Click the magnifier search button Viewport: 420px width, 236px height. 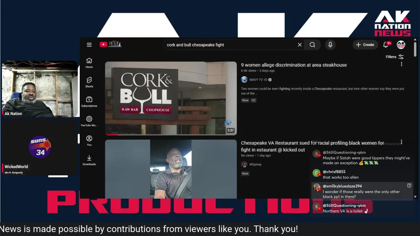[312, 45]
